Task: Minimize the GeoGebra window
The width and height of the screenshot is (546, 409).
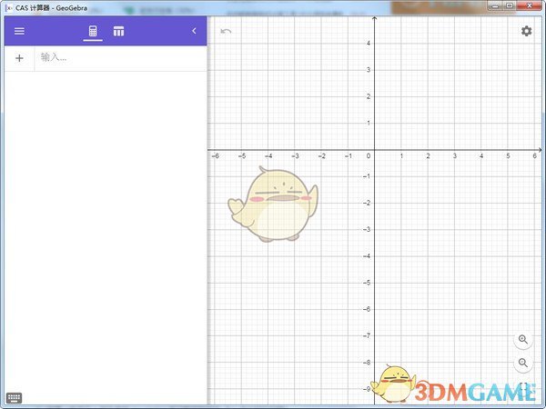Action: (495, 5)
